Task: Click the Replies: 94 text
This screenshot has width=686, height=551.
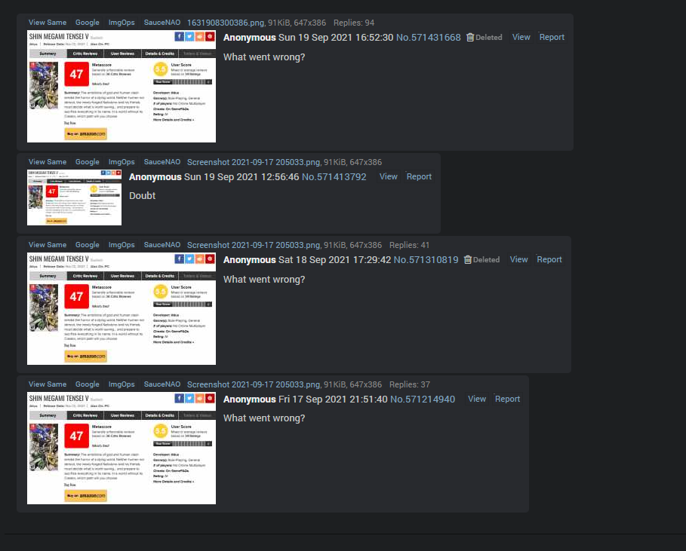Action: coord(353,23)
